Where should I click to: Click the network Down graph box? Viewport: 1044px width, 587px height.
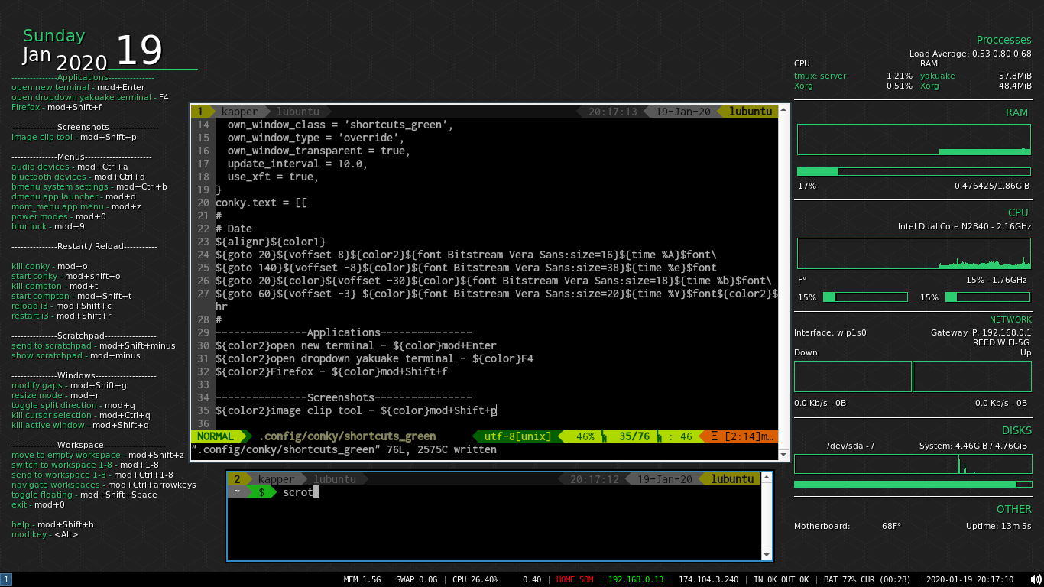pyautogui.click(x=853, y=376)
